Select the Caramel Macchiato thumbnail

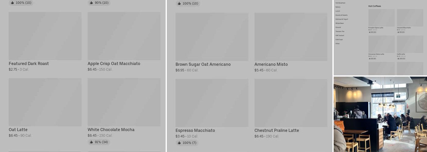[x=410, y=18]
